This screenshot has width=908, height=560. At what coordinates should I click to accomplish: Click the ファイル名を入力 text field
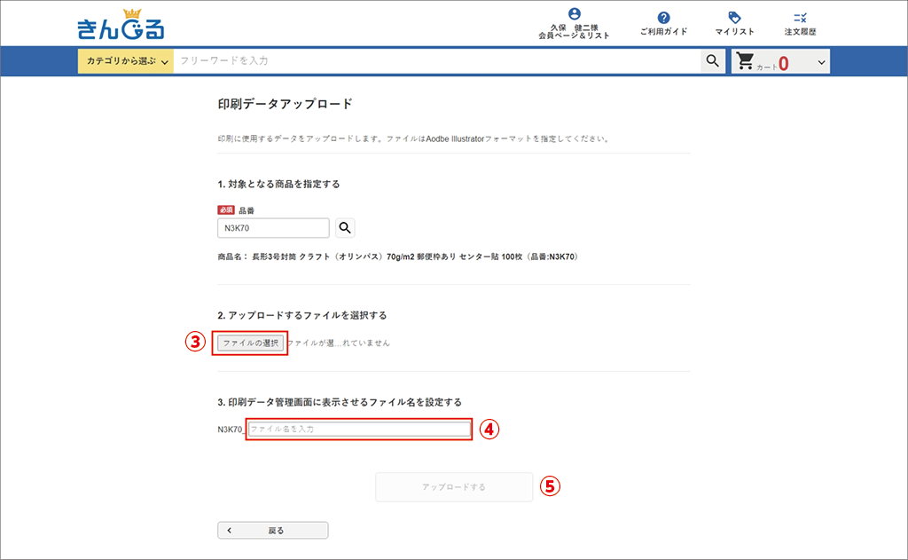coord(358,430)
